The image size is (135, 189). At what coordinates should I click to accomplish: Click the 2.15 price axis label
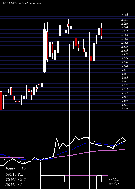[125, 39]
